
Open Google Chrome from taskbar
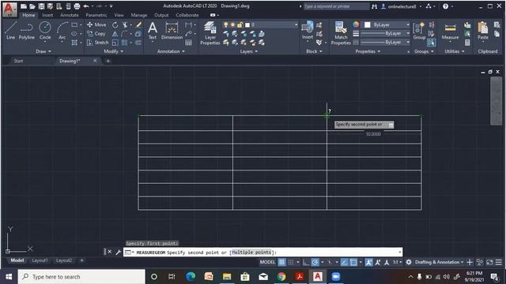281,277
